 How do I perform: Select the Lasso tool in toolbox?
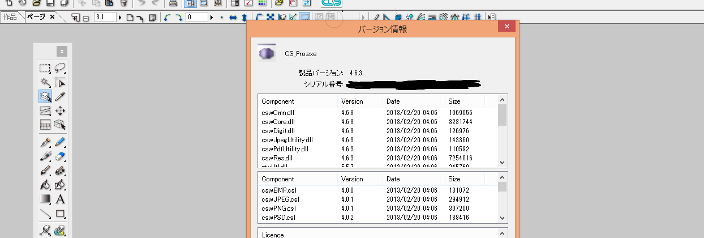tap(60, 69)
